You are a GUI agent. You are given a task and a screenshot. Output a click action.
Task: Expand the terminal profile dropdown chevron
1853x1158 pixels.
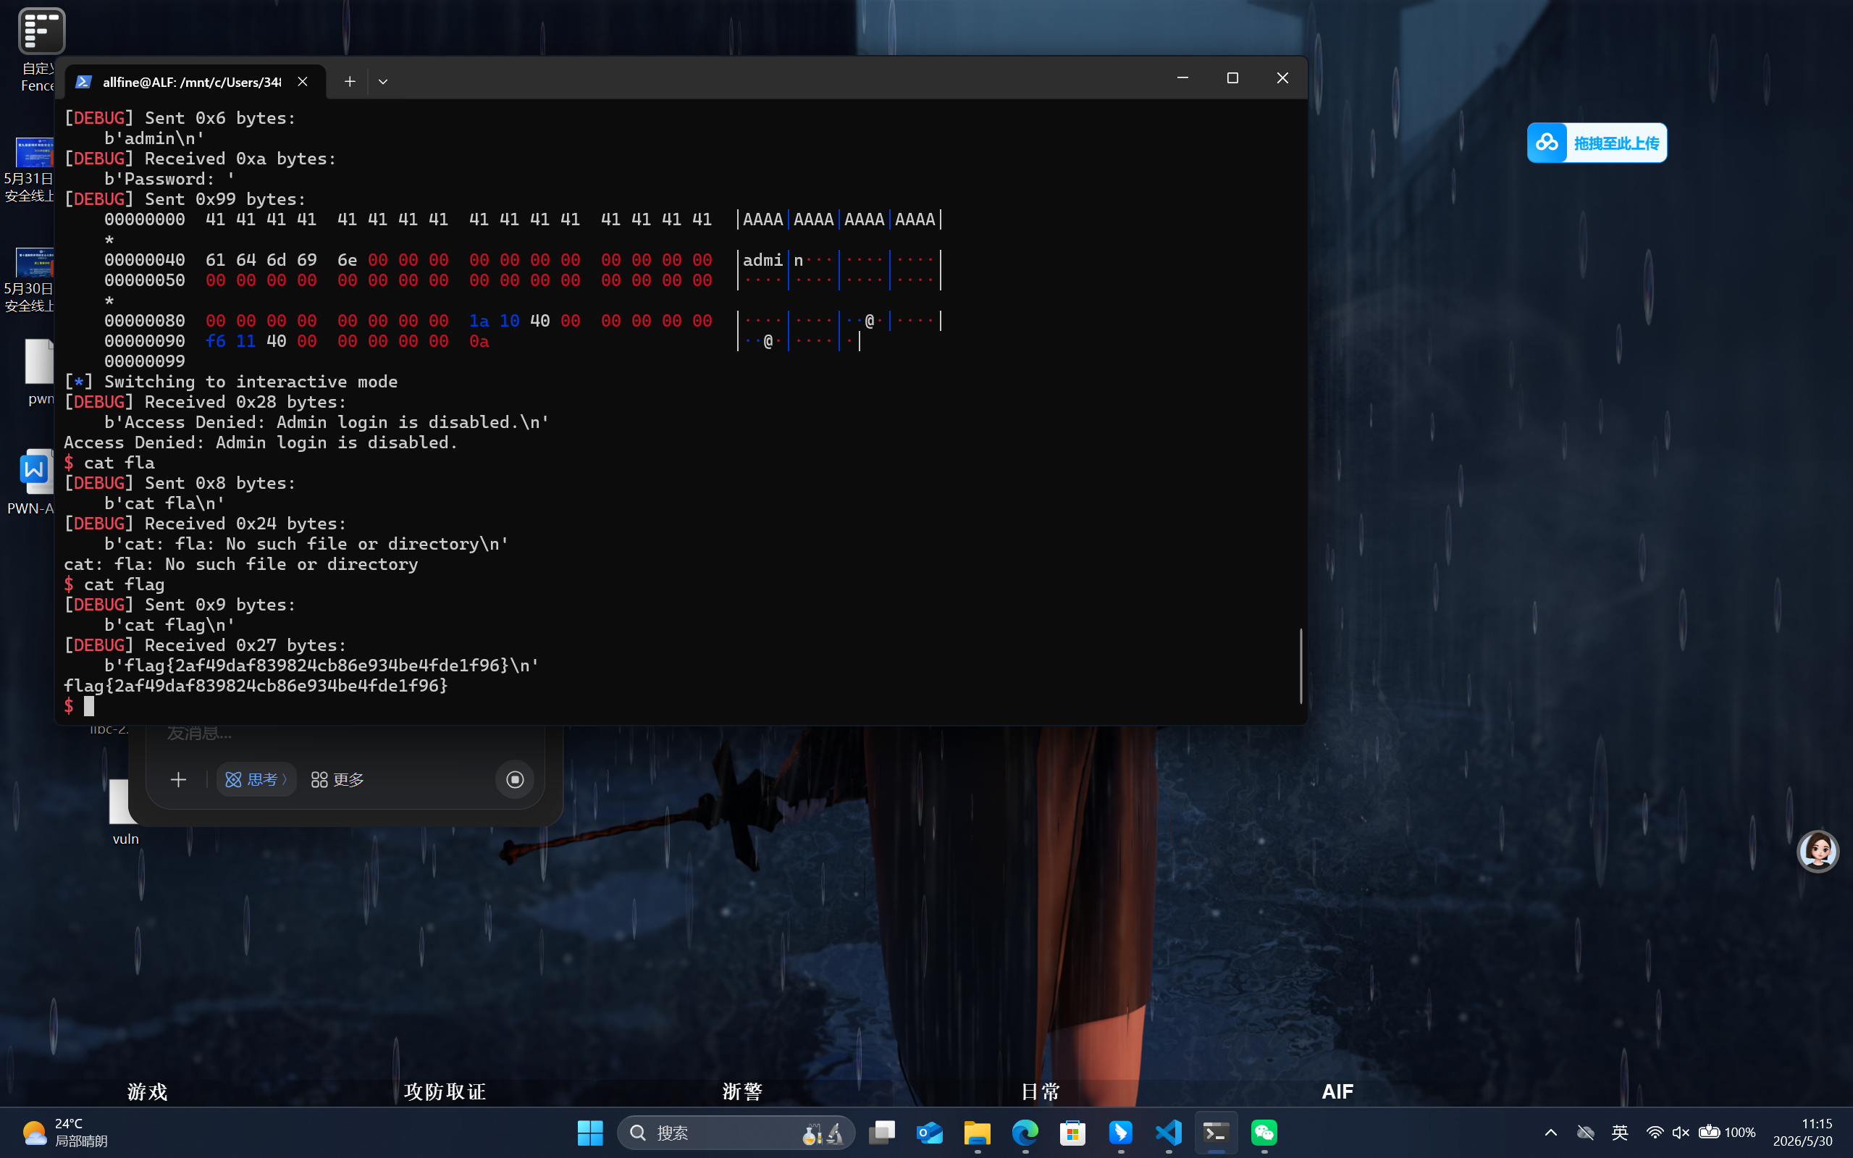[x=383, y=81]
